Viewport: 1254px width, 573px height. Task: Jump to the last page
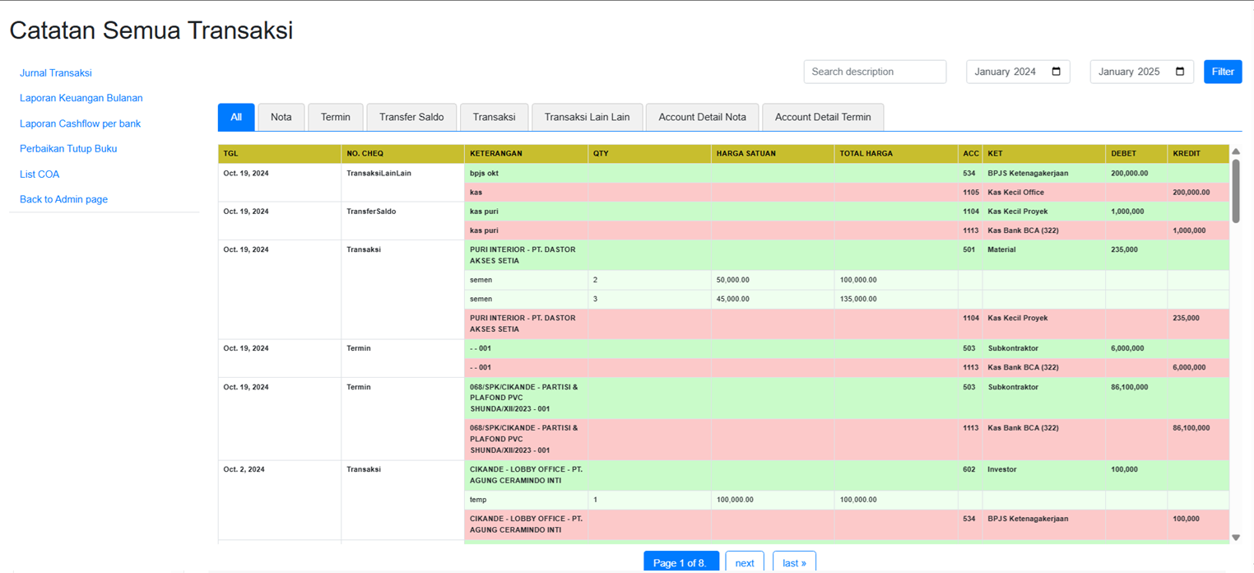click(x=794, y=562)
